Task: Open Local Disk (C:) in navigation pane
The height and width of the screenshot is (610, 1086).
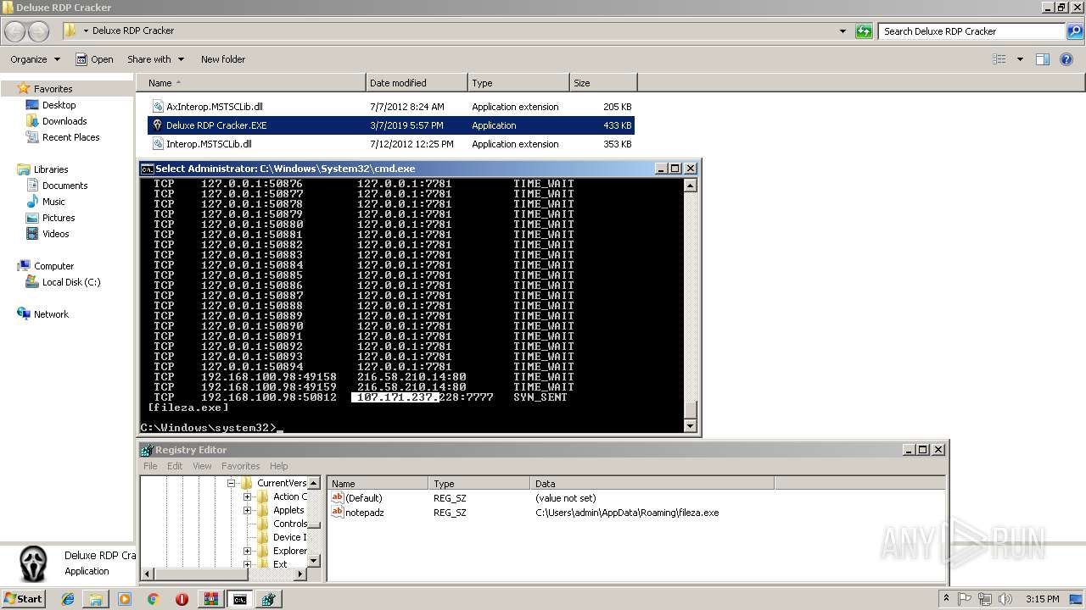Action: [x=71, y=282]
